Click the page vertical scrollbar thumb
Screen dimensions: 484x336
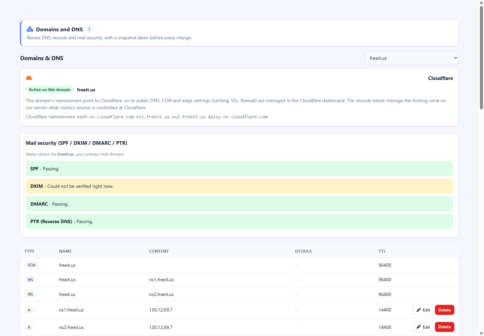point(481,57)
